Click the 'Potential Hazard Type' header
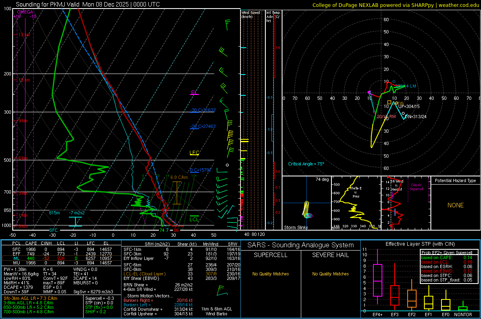The image size is (481, 319). click(x=455, y=180)
